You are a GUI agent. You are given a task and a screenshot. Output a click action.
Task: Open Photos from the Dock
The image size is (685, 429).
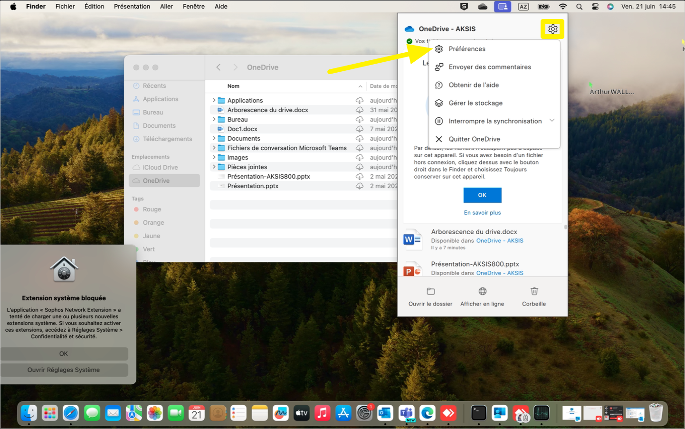click(155, 413)
